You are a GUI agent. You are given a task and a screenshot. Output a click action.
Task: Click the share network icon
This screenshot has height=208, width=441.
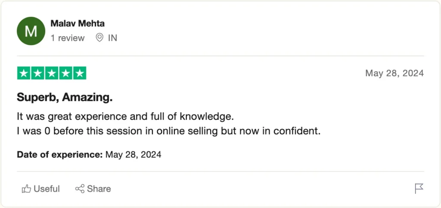pos(80,189)
